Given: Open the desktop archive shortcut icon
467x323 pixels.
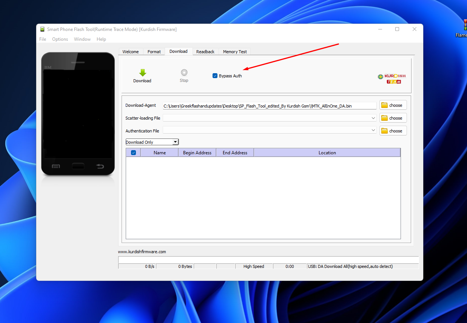Looking at the screenshot, I should pos(464,26).
